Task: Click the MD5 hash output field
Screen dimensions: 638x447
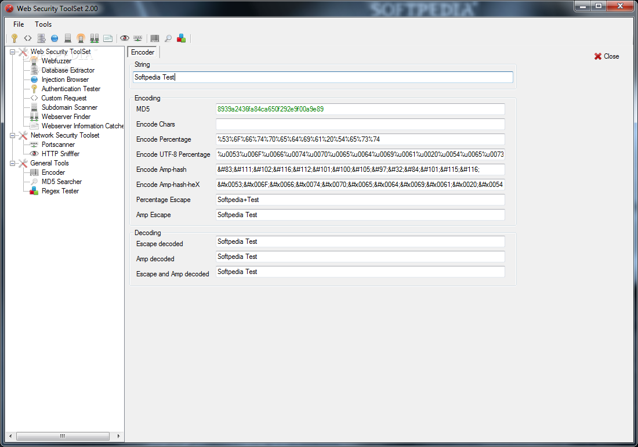Action: [x=360, y=109]
